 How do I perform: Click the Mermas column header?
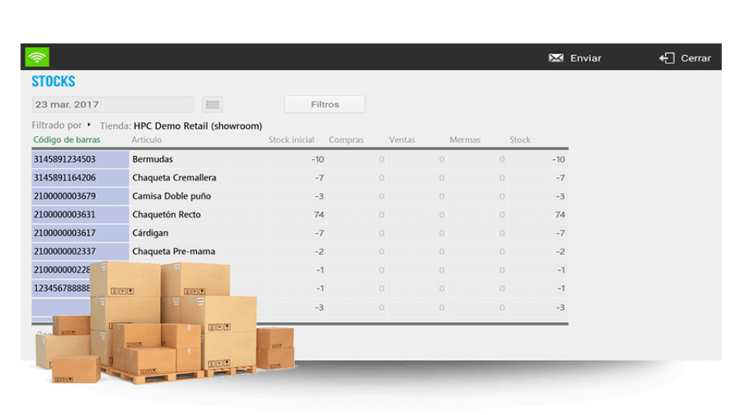pos(465,140)
